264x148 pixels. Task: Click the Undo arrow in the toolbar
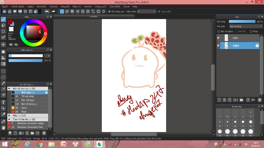click(x=47, y=11)
